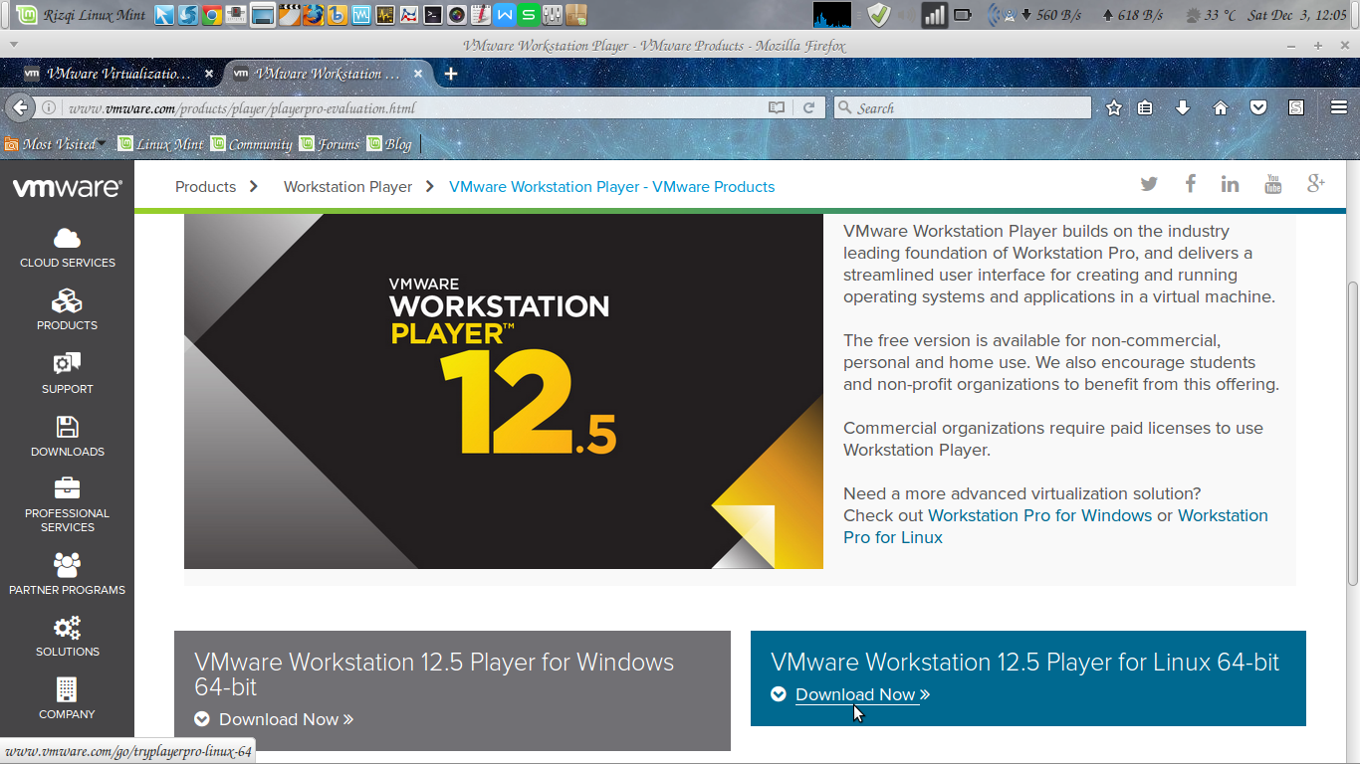Close the VMware Workstation tab
This screenshot has height=764, width=1360.
coord(418,74)
